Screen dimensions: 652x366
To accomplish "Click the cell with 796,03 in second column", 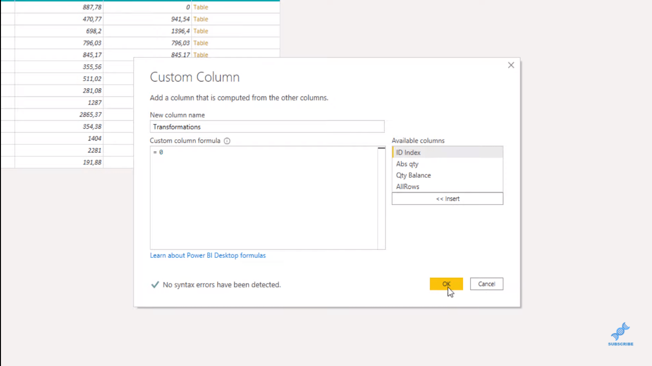I will (x=147, y=43).
